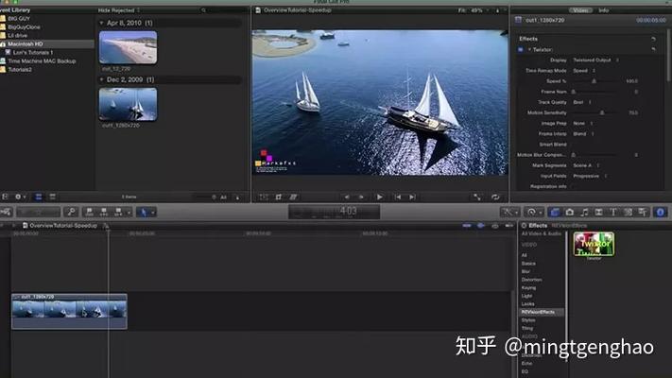Toggle viewer full-screen playback icon
672x378 pixels.
coord(477,198)
